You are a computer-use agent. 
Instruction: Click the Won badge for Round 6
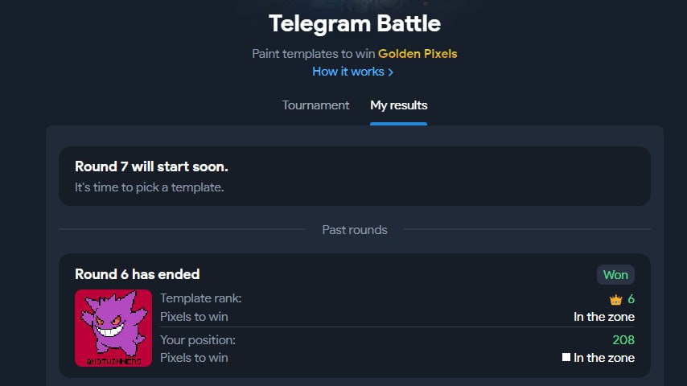click(615, 275)
